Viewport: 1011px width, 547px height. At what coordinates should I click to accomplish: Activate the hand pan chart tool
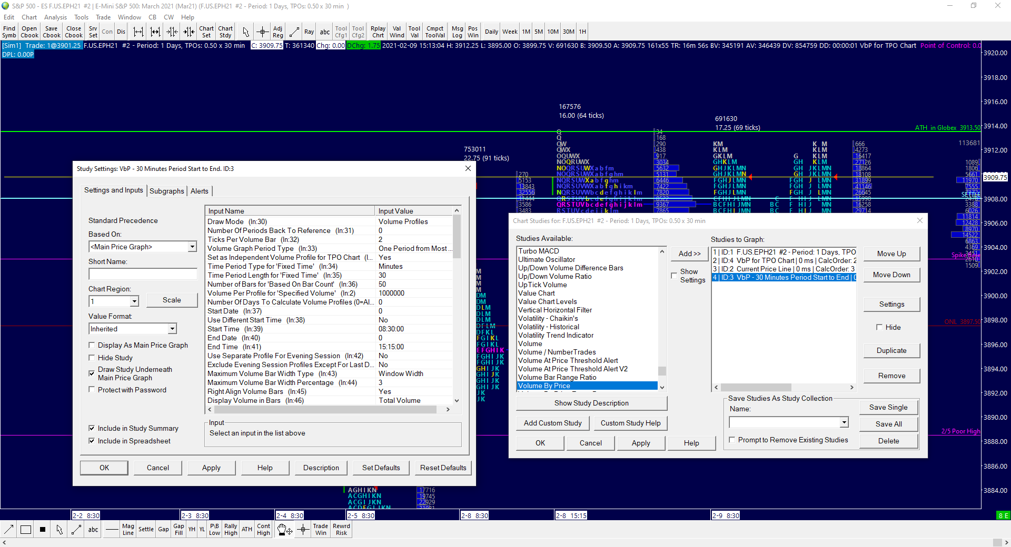[x=284, y=530]
